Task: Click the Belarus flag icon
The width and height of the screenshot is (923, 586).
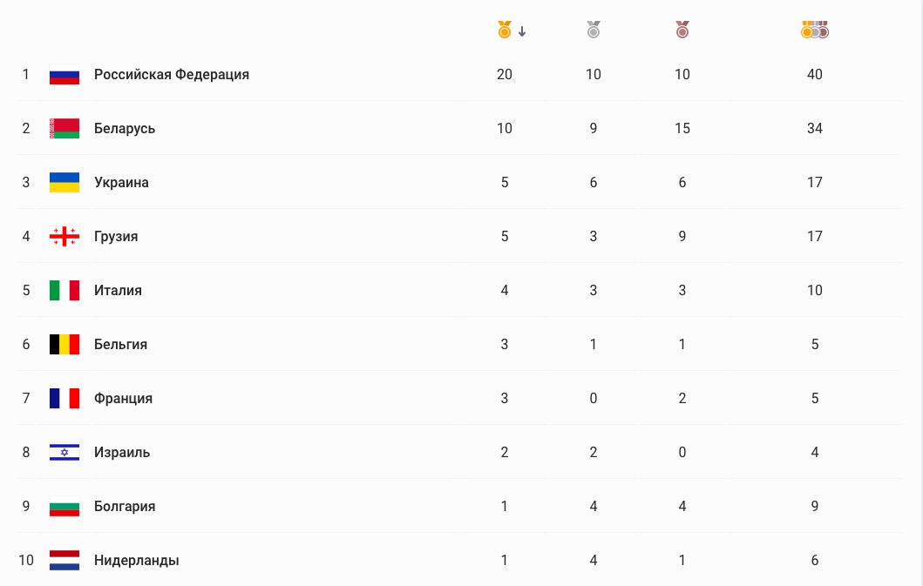Action: coord(64,128)
